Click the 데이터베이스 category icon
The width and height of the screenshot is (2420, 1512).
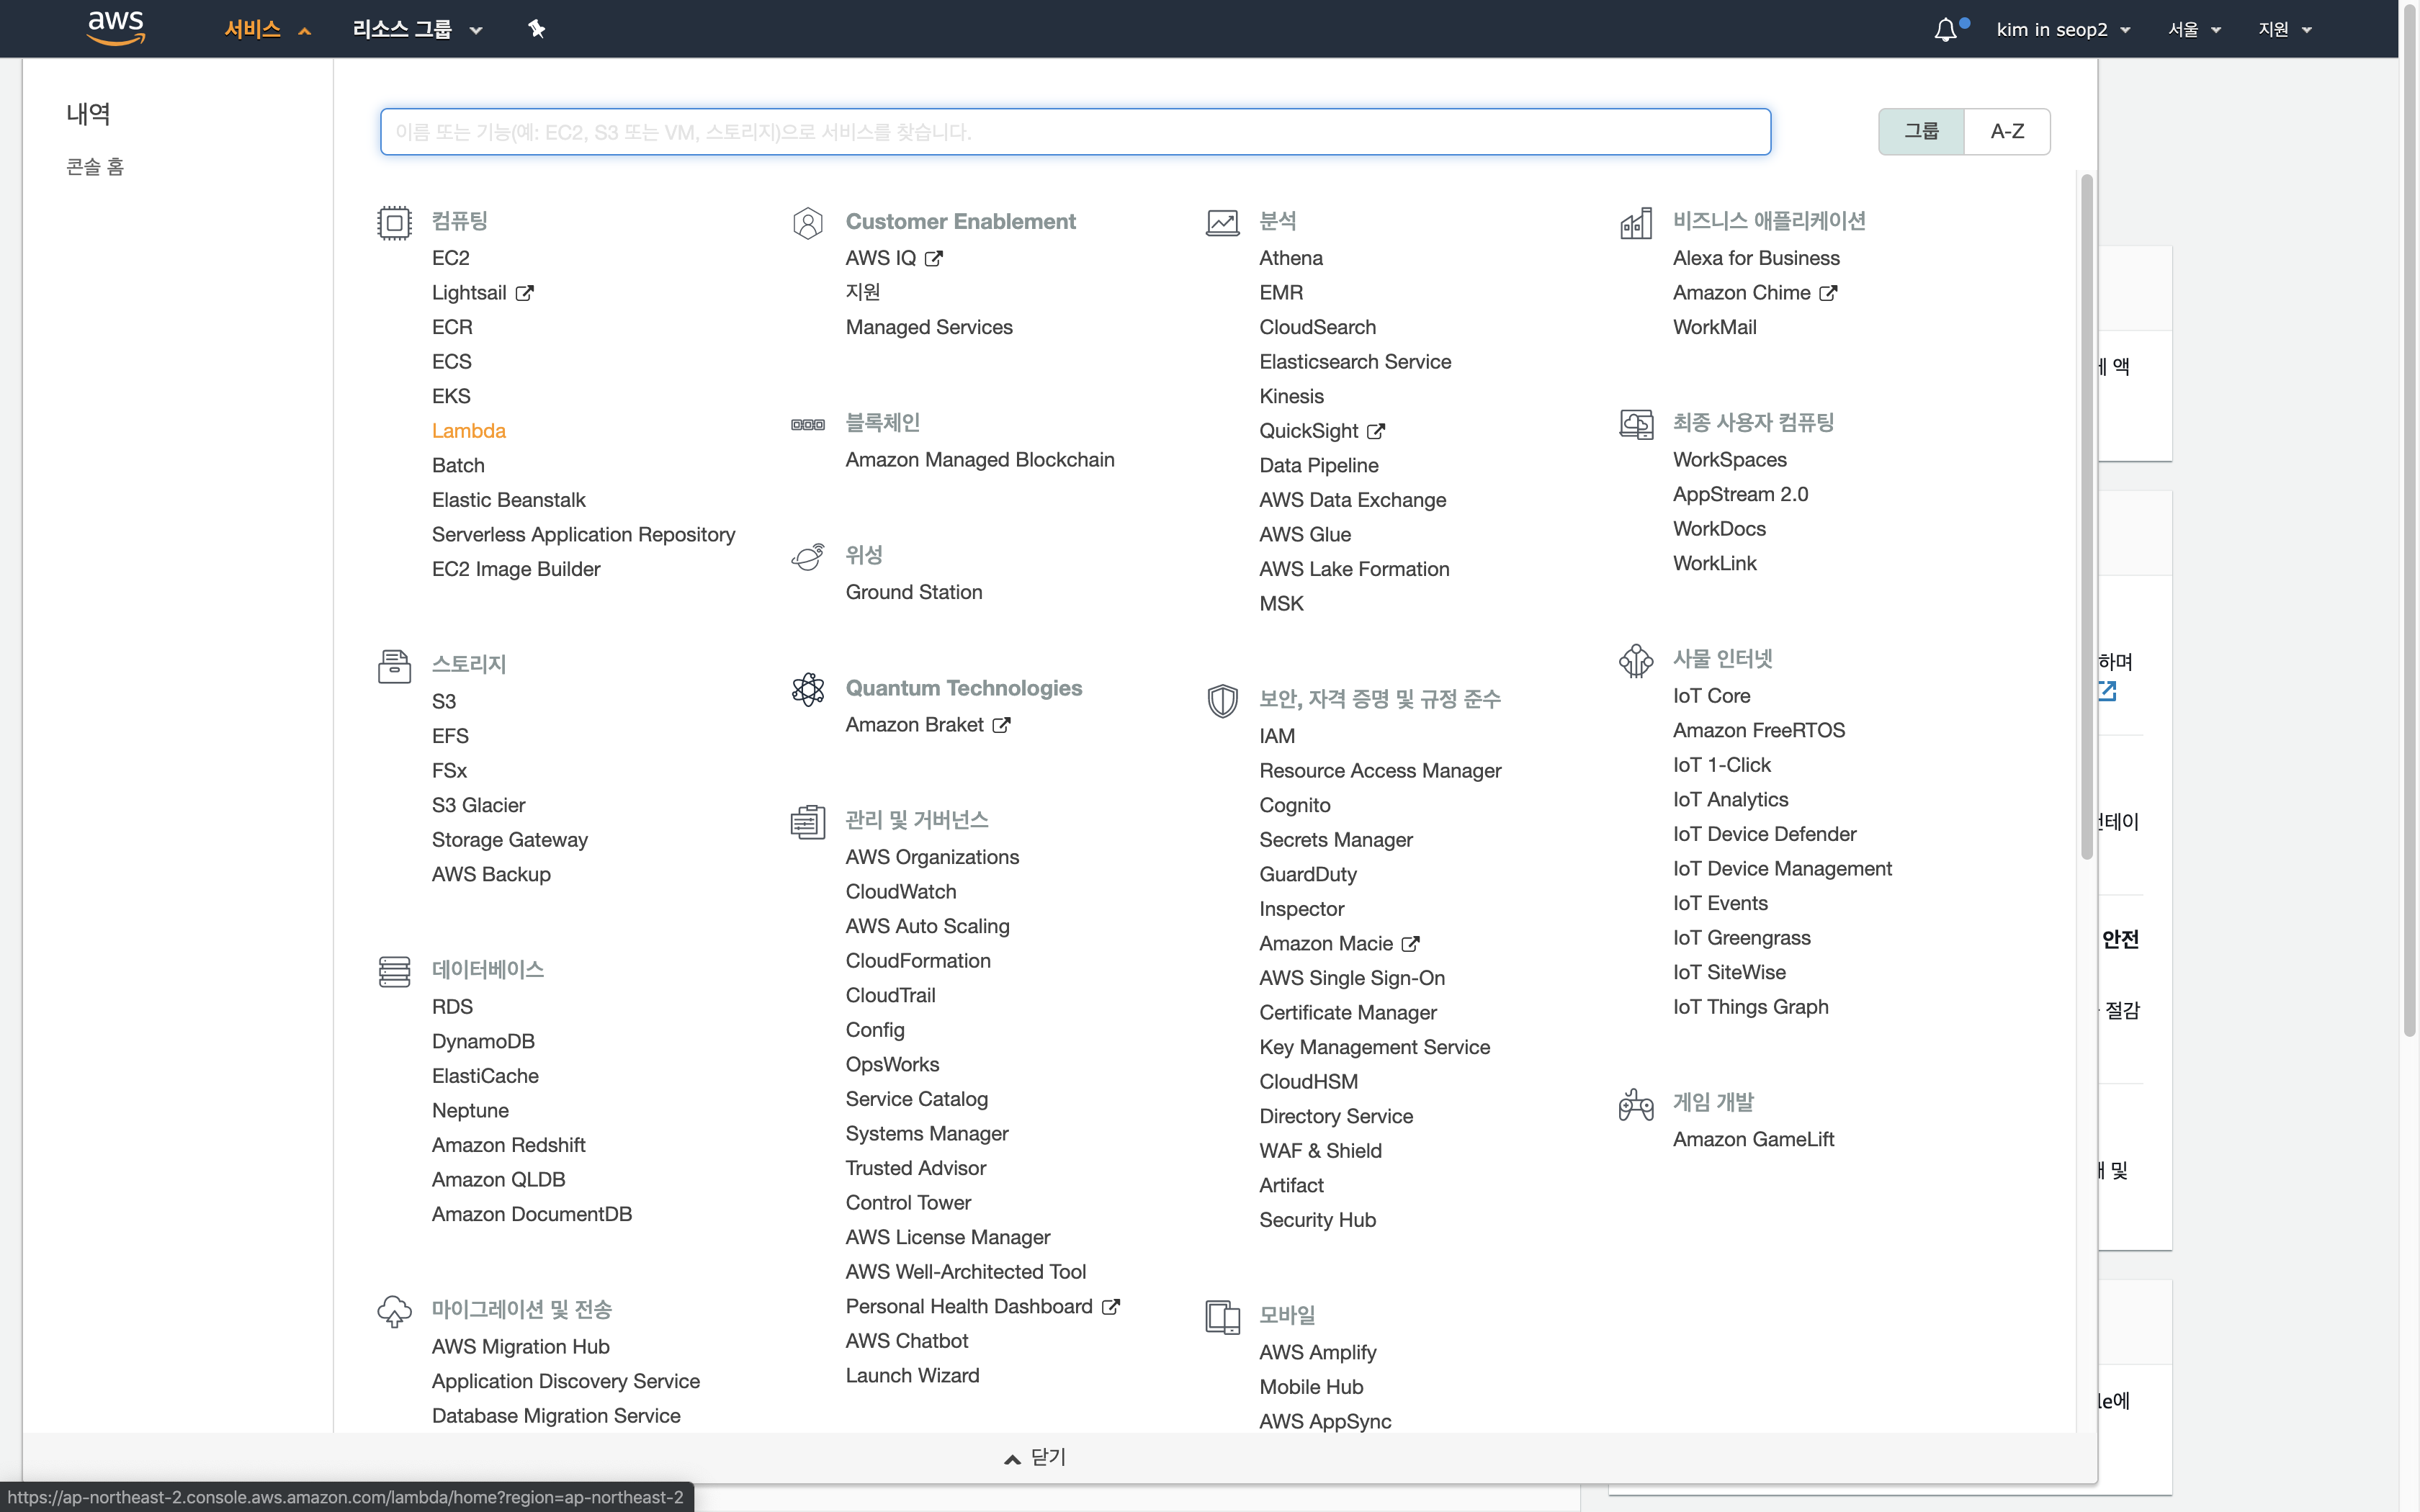point(394,971)
